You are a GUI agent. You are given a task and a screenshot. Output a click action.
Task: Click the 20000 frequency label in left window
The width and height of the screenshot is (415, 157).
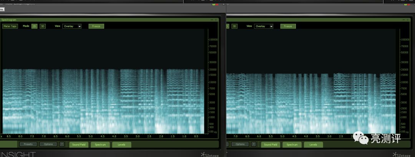tap(213, 70)
